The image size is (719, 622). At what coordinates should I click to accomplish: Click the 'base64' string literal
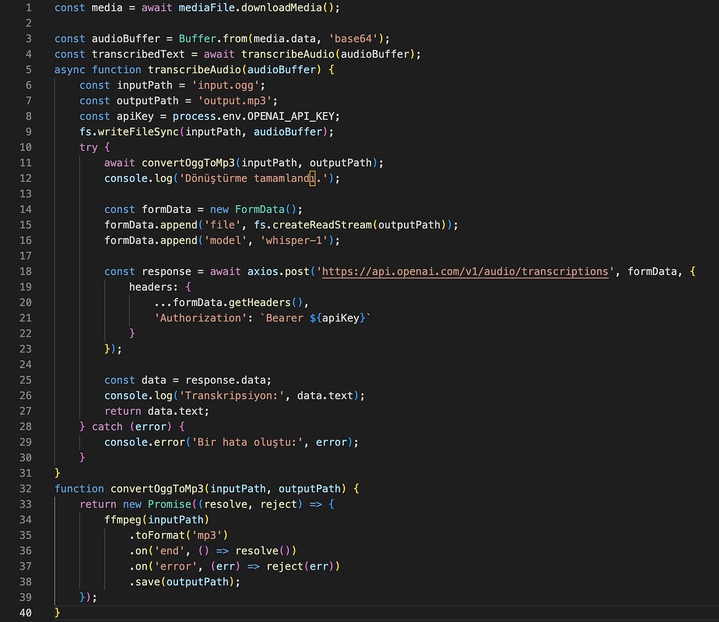[353, 39]
